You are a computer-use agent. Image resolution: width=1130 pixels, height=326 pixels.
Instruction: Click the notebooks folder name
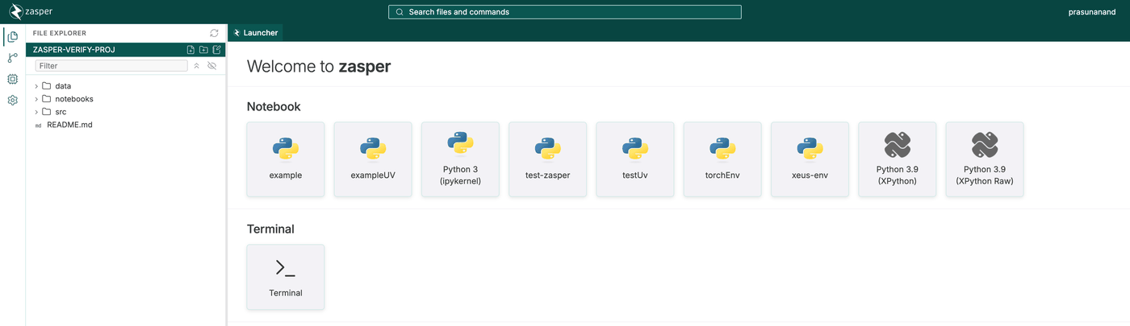pyautogui.click(x=74, y=99)
